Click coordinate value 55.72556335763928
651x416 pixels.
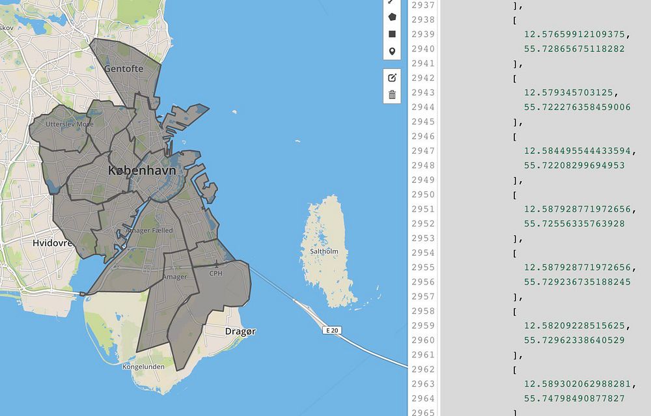[x=574, y=224]
